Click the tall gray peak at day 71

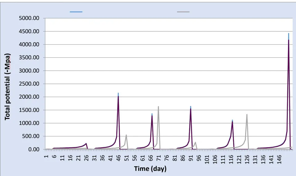click(x=158, y=107)
